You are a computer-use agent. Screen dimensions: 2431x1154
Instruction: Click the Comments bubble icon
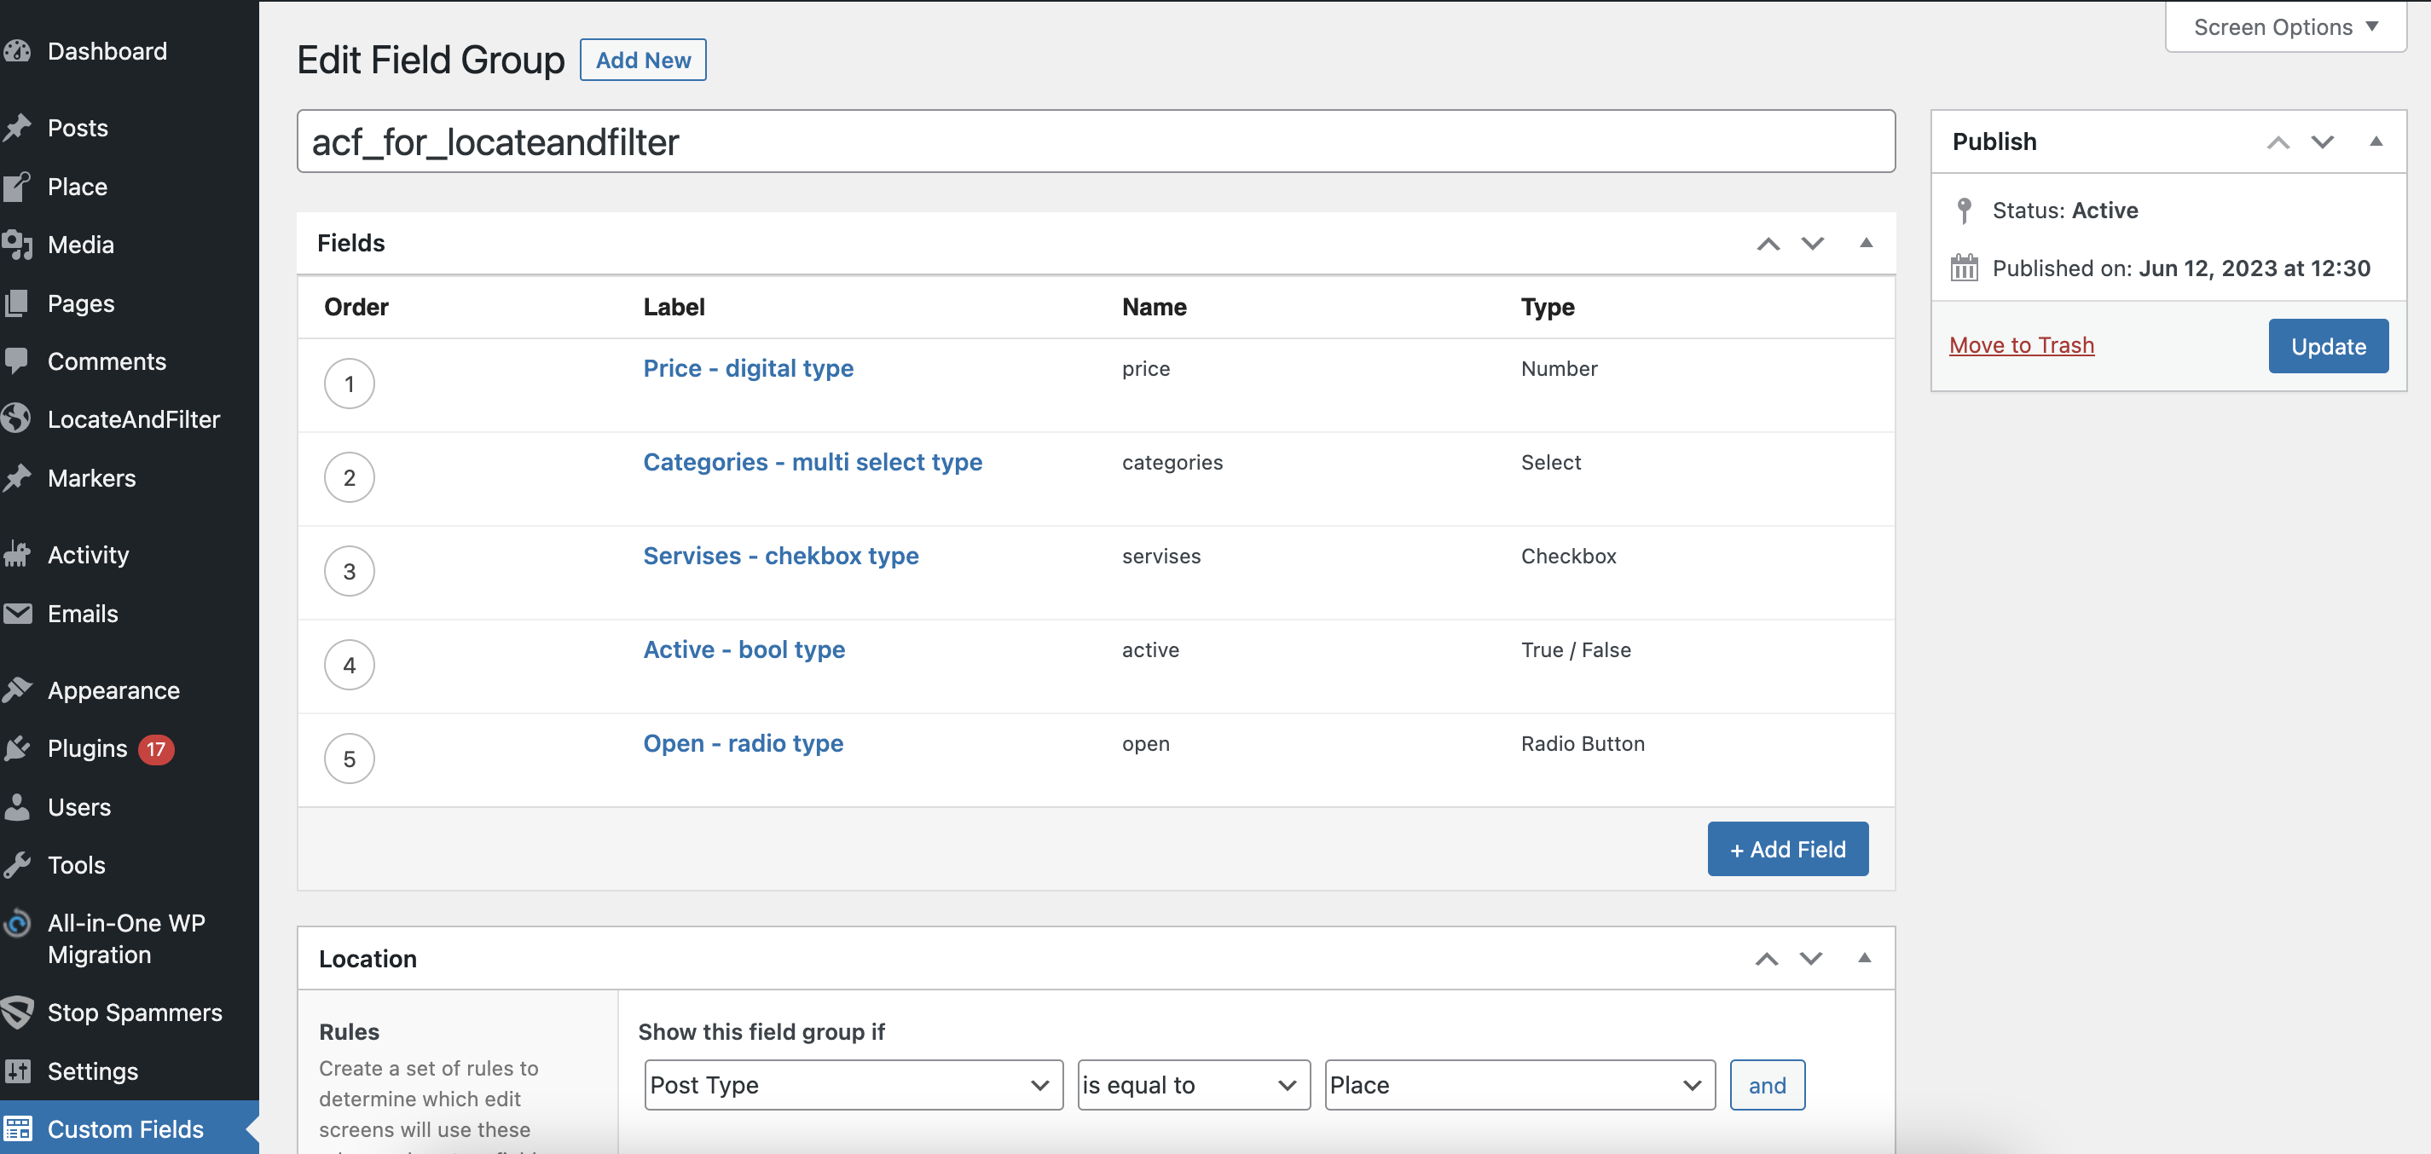point(18,361)
